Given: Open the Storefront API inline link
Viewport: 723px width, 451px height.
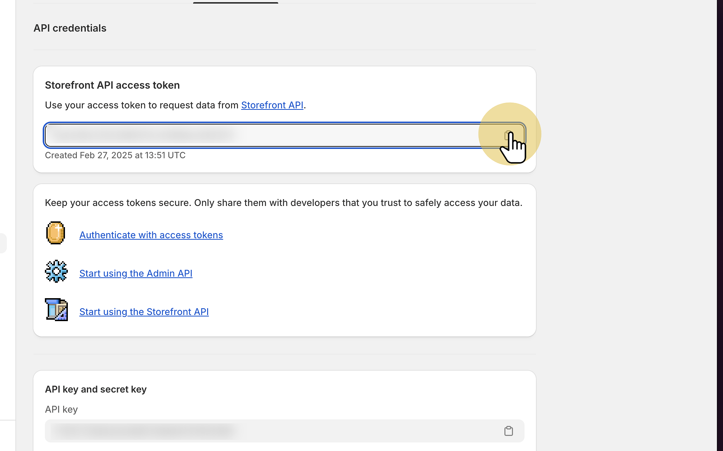Looking at the screenshot, I should coord(272,105).
